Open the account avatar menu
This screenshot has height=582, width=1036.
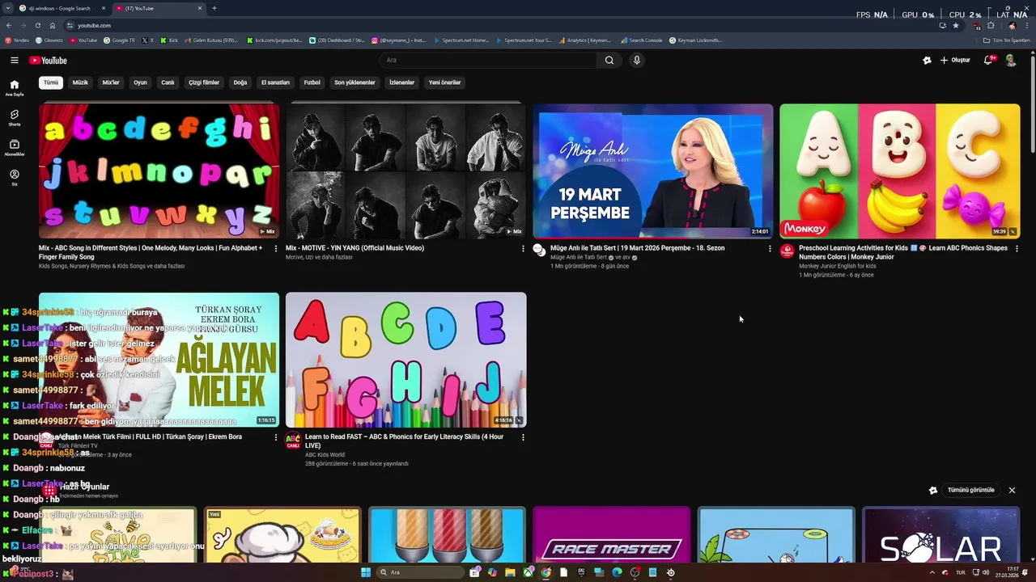1011,61
